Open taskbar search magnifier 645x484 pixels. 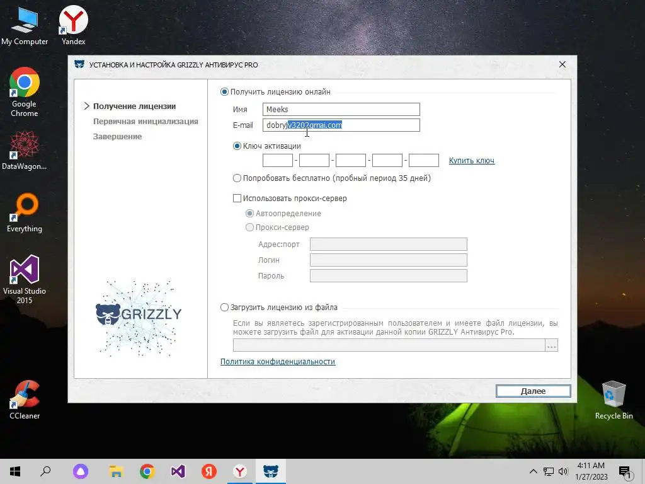pyautogui.click(x=45, y=471)
